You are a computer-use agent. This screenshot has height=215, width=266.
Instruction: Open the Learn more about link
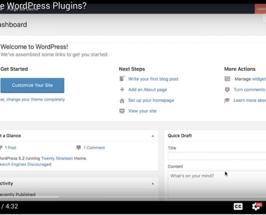(x=250, y=101)
